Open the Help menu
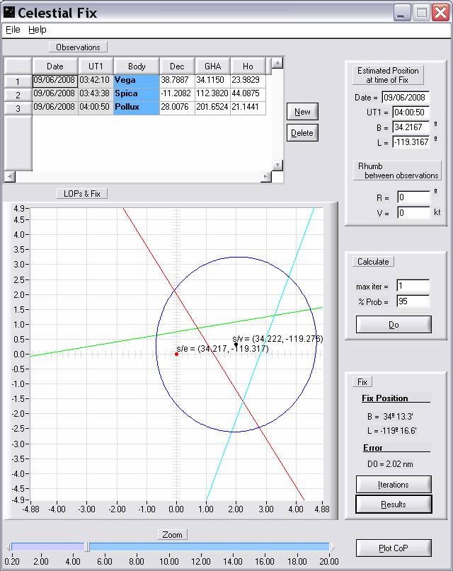The image size is (453, 571). 38,30
